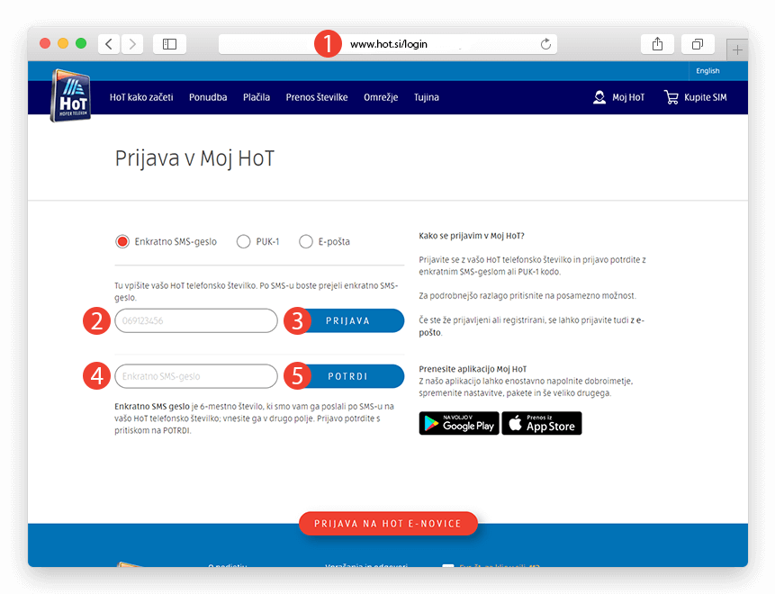Select the PUK-1 radio option

pos(243,242)
